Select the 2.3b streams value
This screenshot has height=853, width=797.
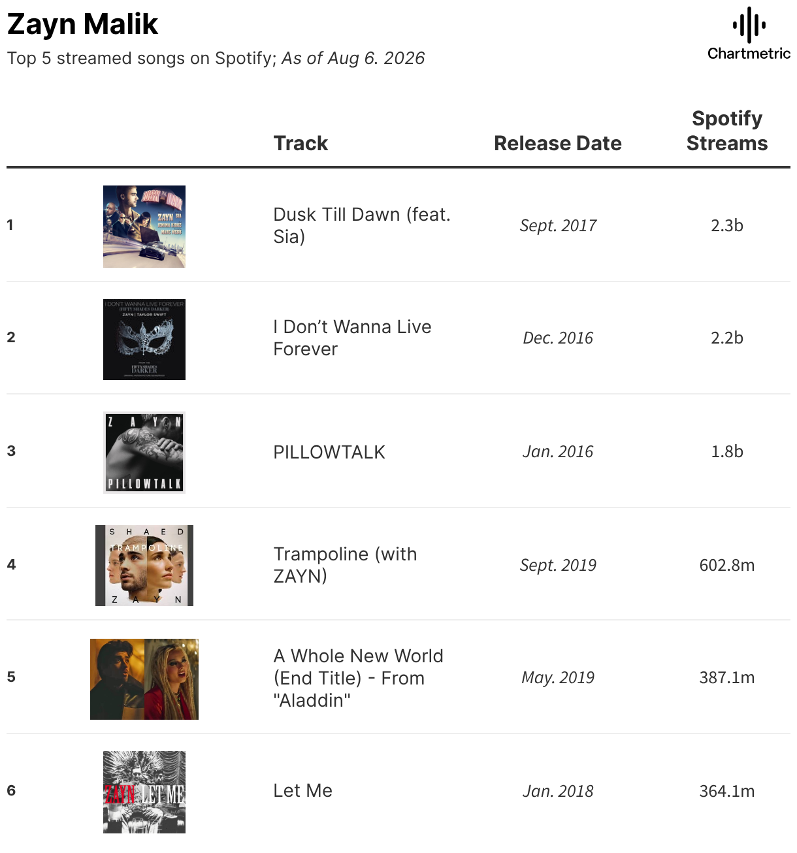coord(727,225)
